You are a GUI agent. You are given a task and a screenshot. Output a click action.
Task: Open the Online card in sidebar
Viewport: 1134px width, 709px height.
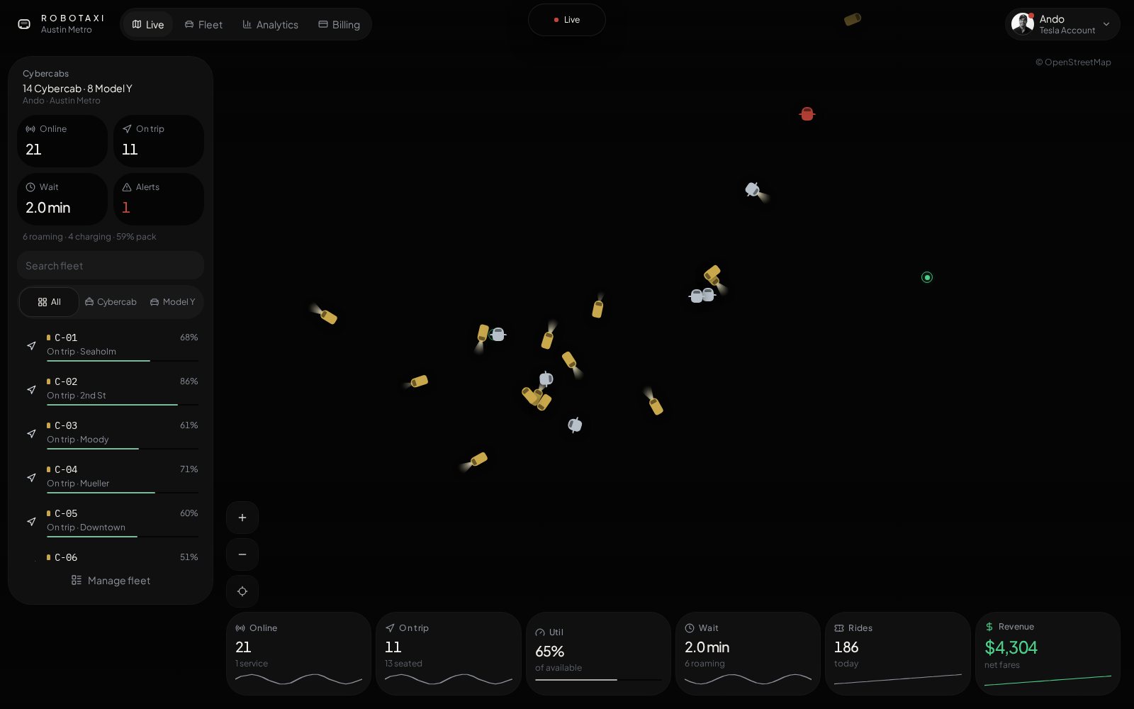[62, 141]
